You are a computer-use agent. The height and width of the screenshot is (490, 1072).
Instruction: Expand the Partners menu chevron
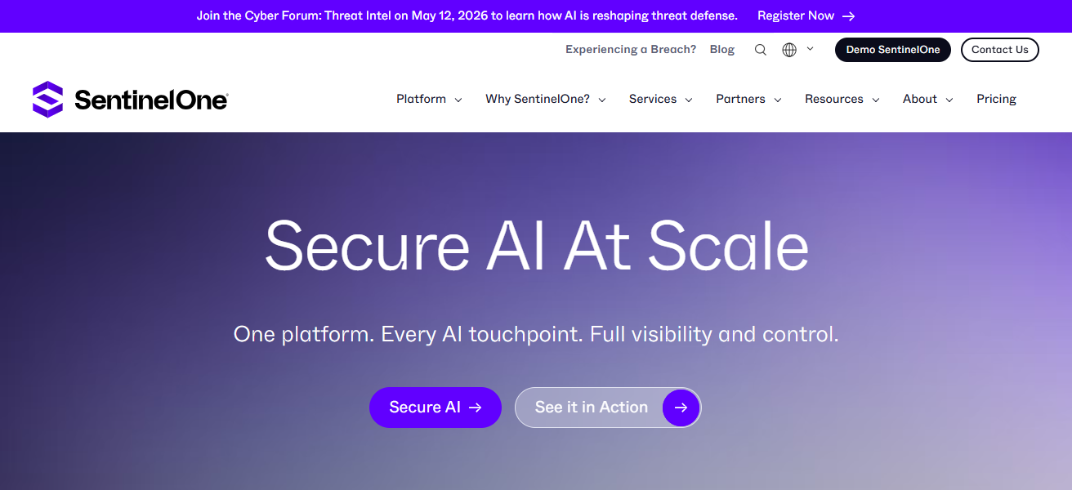pyautogui.click(x=777, y=100)
